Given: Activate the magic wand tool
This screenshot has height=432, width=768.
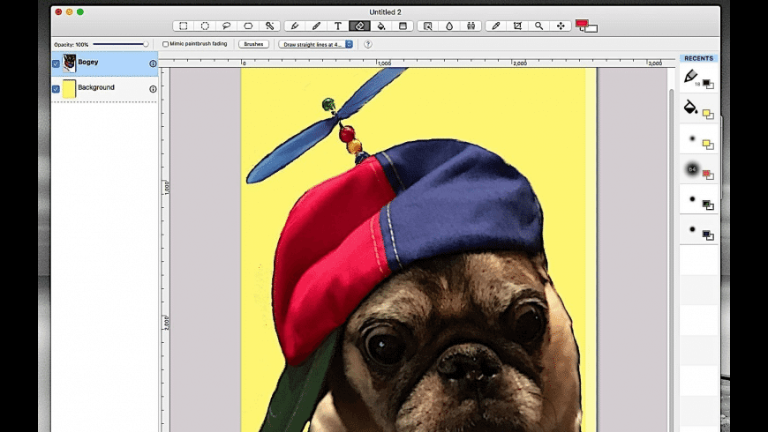Looking at the screenshot, I should coord(270,26).
